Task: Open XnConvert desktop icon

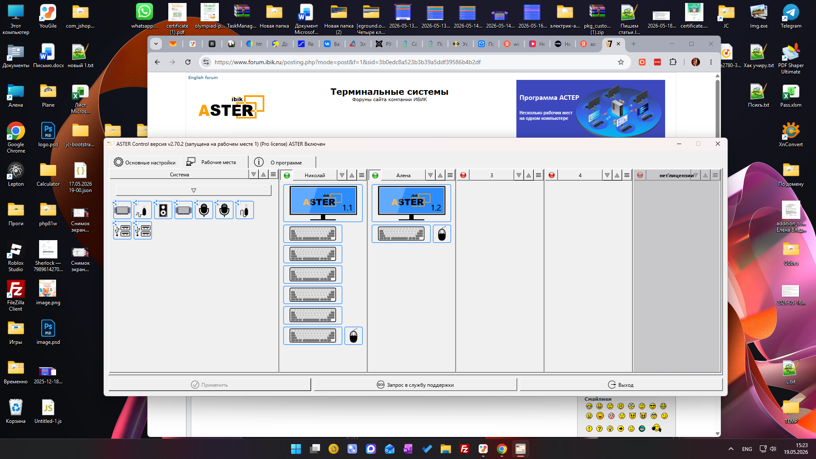Action: click(791, 134)
